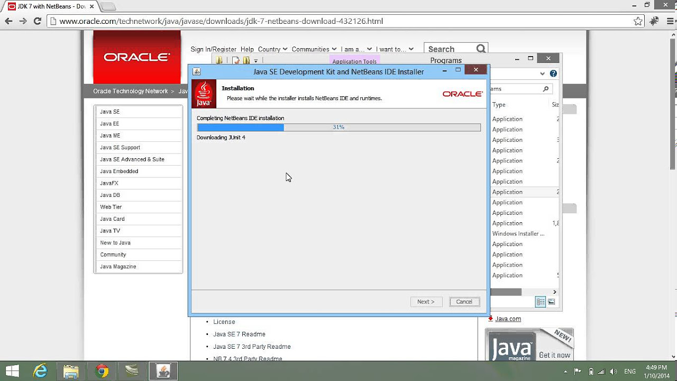Image resolution: width=677 pixels, height=381 pixels.
Task: Click the Java Magazine banner thumbnail
Action: pyautogui.click(x=529, y=344)
